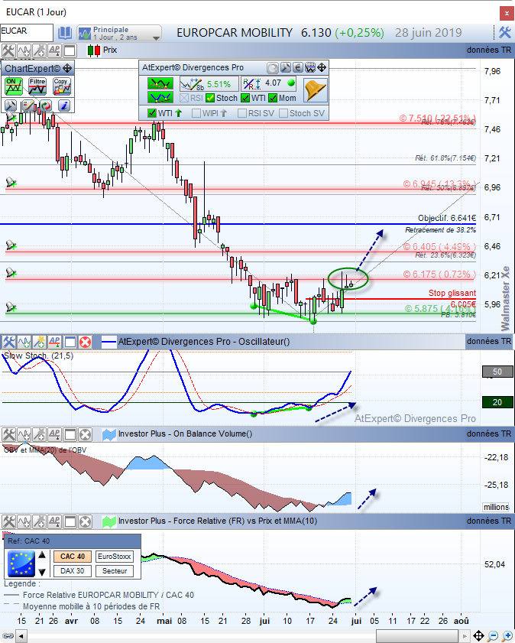Maximize the price chart panel
Viewport: 515px width, 643px height.
70,50
